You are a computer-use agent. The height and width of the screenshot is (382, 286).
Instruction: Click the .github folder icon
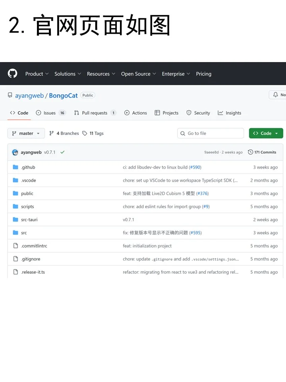pos(15,167)
